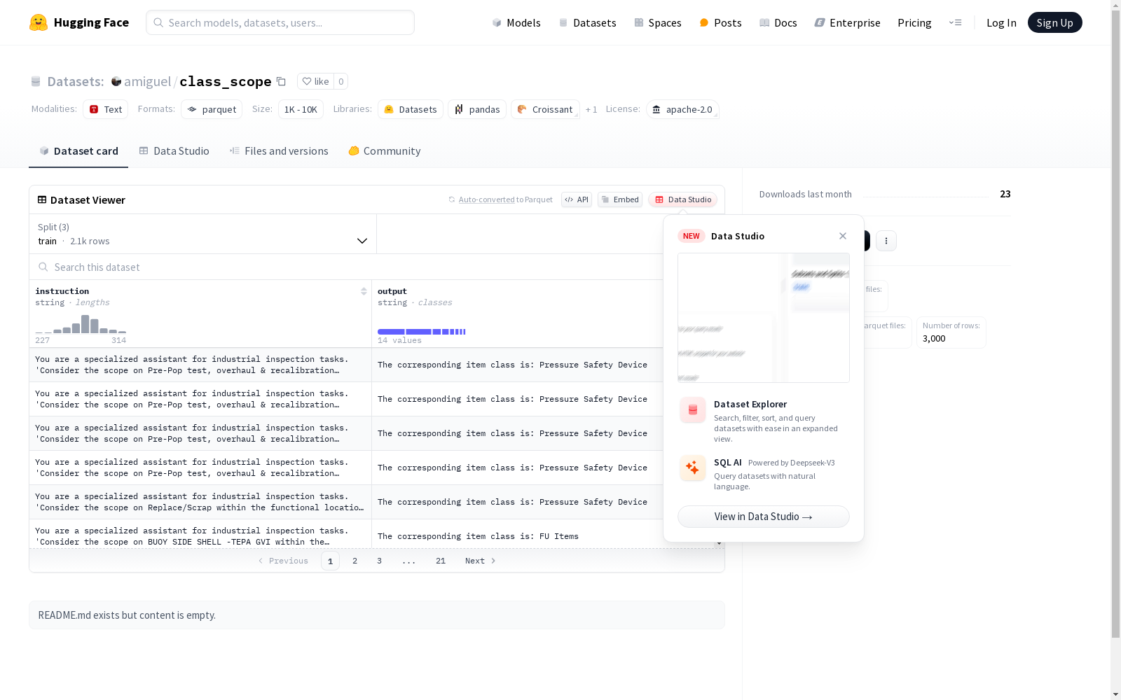1121x700 pixels.
Task: Open the Enterprise page
Action: tap(848, 22)
